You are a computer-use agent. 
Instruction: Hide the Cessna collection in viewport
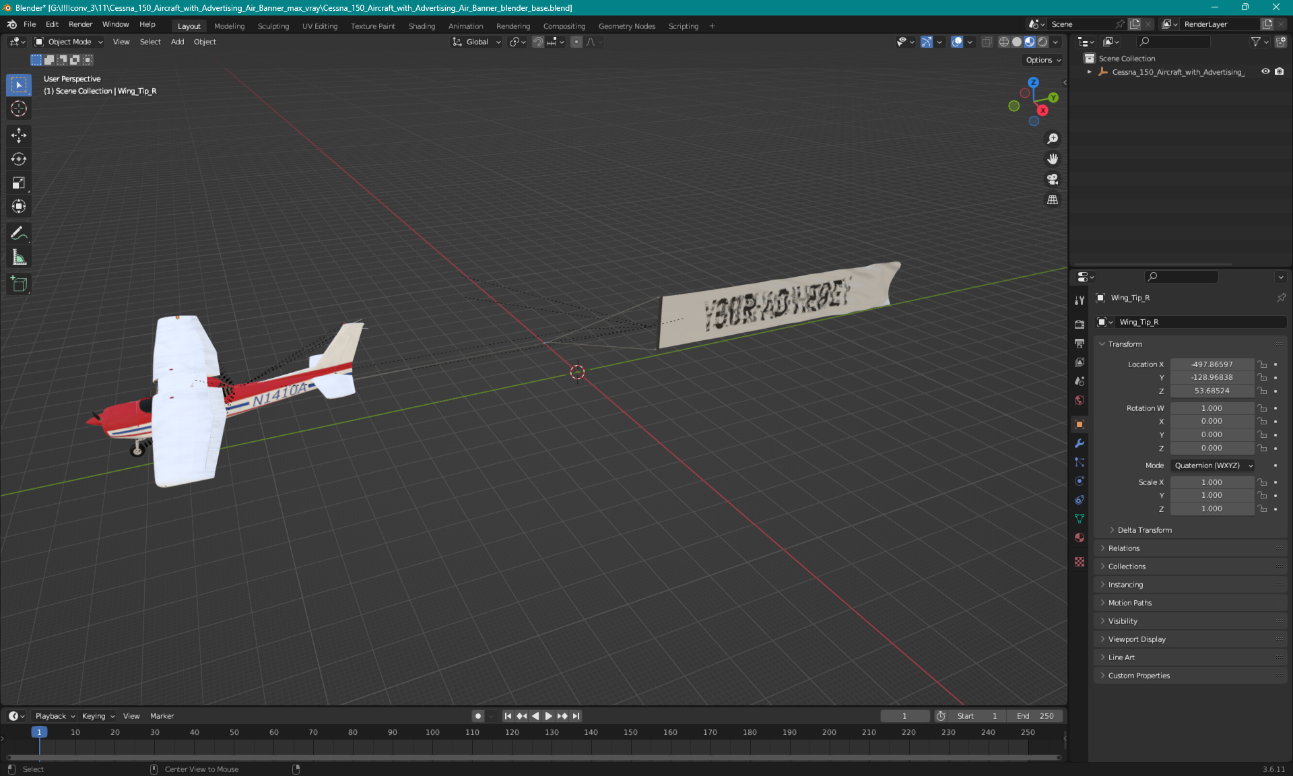click(1265, 71)
